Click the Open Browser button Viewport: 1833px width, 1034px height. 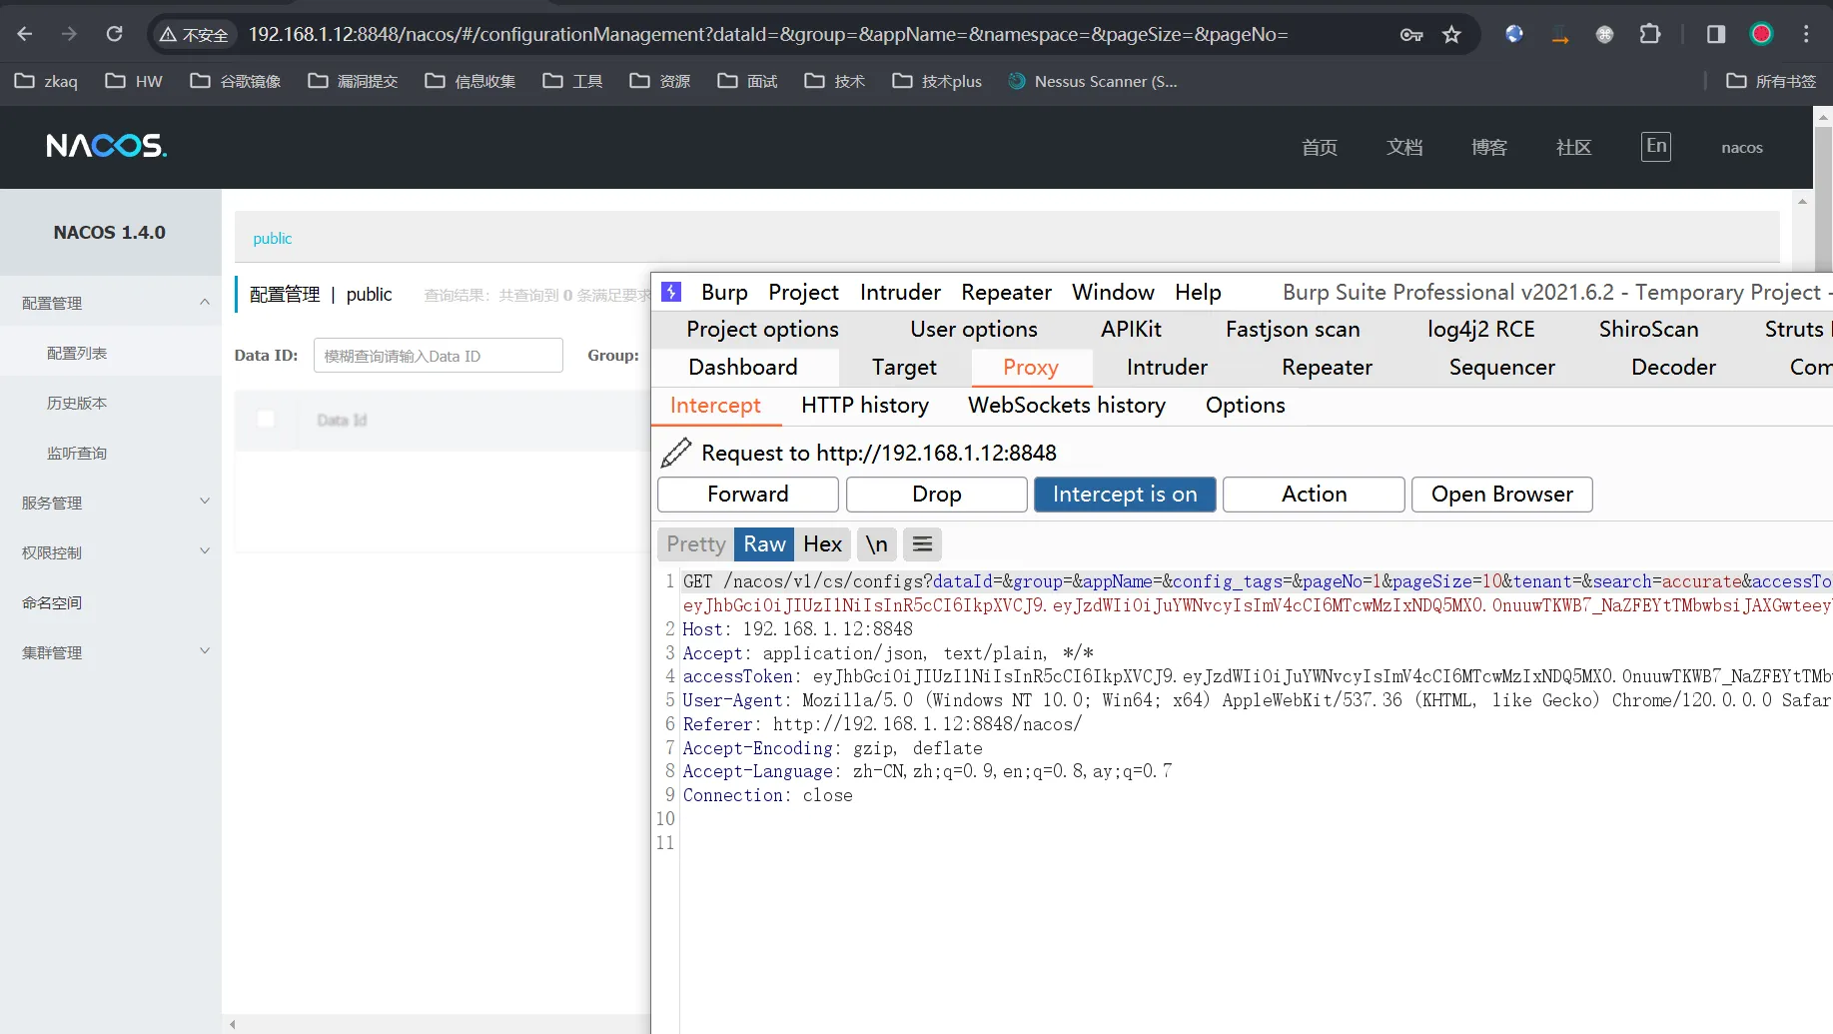(x=1500, y=494)
